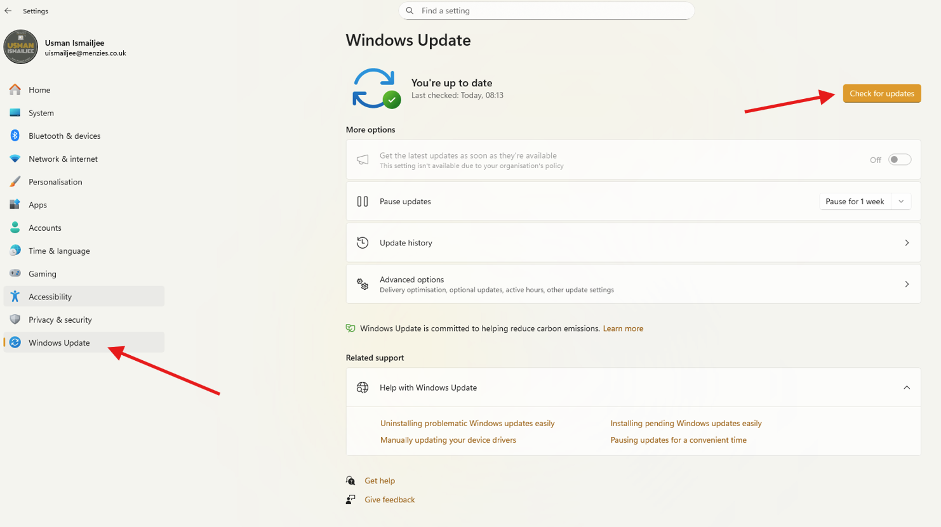The height and width of the screenshot is (527, 941).
Task: Open Learn more carbon emissions link
Action: click(622, 329)
